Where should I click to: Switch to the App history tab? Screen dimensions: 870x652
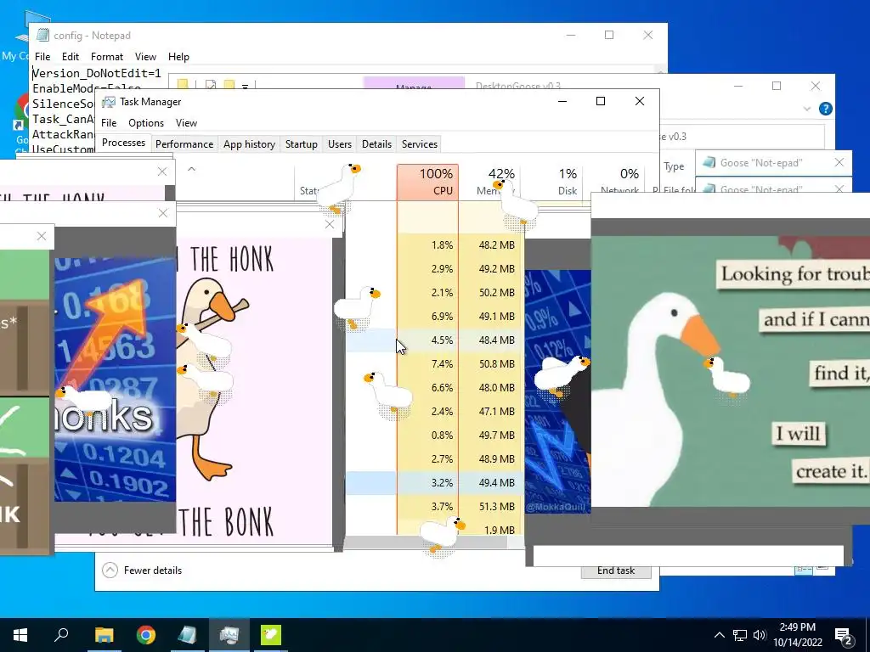249,144
